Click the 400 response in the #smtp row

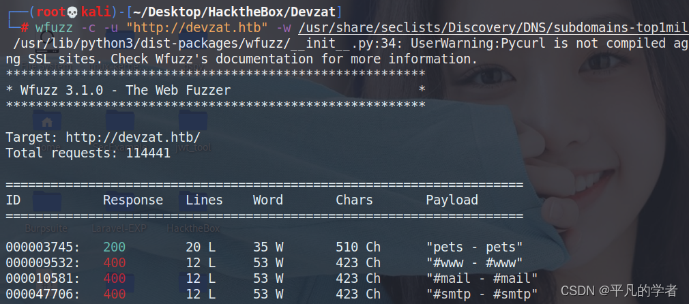[x=114, y=294]
